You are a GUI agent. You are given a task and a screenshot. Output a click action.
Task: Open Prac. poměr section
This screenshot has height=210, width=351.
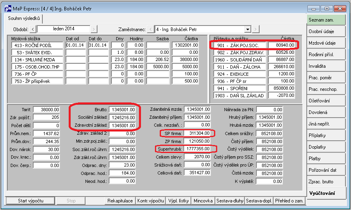click(326, 78)
